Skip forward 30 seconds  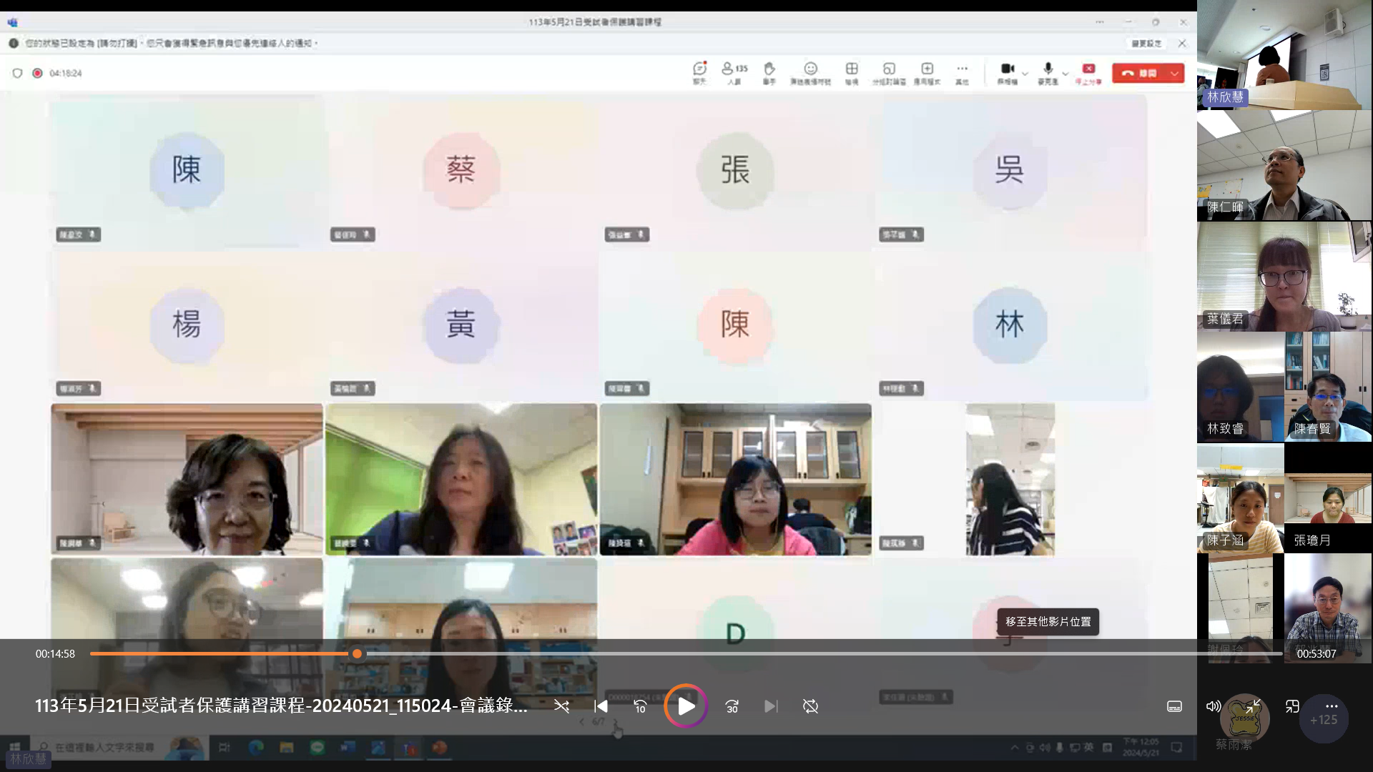tap(732, 706)
